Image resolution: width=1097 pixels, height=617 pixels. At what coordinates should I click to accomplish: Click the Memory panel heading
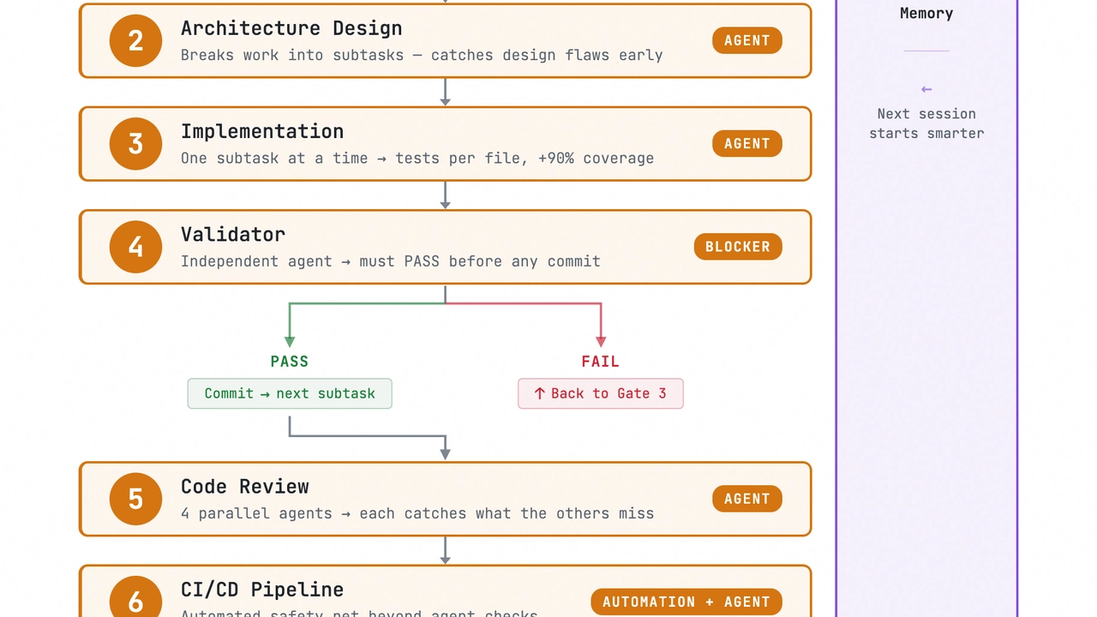926,13
